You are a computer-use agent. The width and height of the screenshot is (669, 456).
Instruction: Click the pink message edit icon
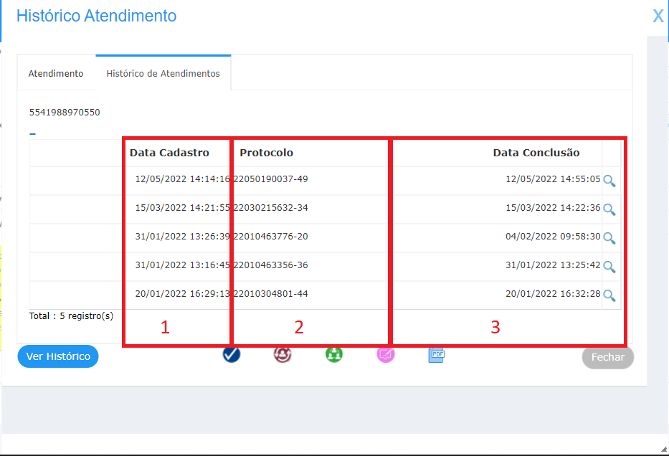pyautogui.click(x=386, y=354)
